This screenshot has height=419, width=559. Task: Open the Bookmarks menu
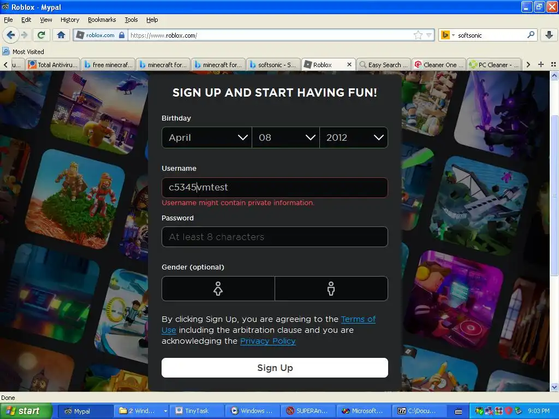tap(102, 20)
